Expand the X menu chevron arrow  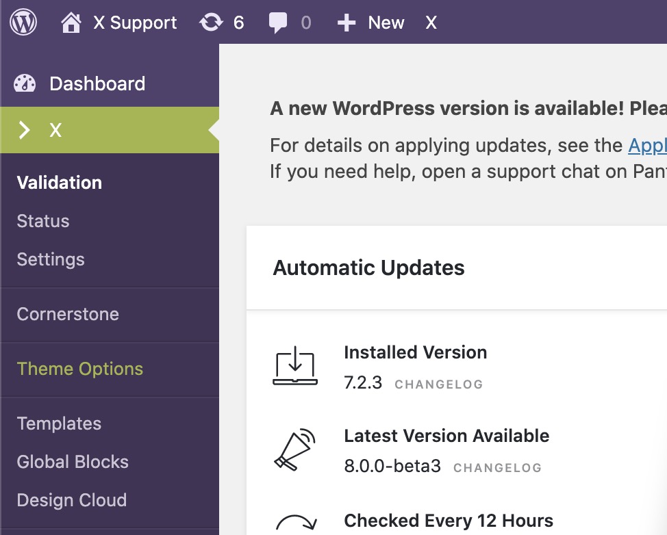[24, 130]
